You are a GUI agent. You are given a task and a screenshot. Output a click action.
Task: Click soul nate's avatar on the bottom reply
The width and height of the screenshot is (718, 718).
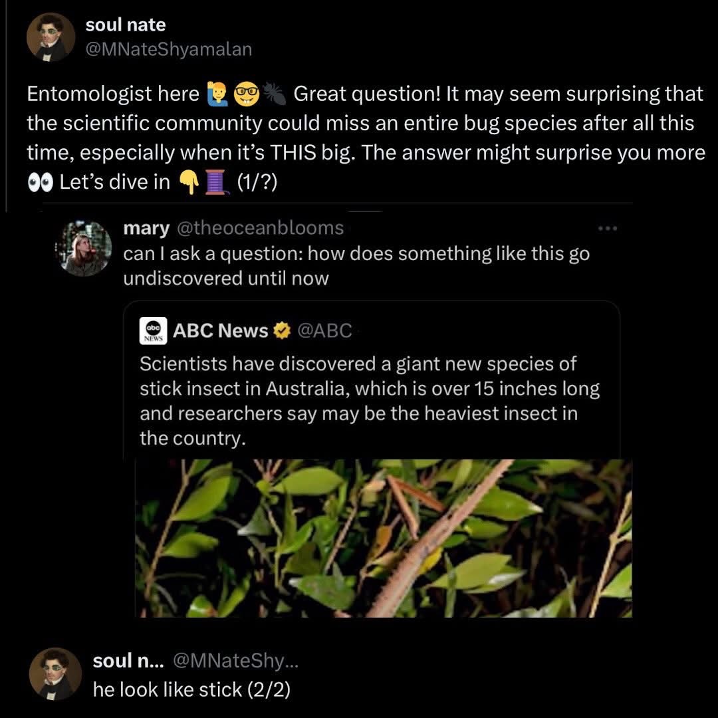[x=55, y=673]
